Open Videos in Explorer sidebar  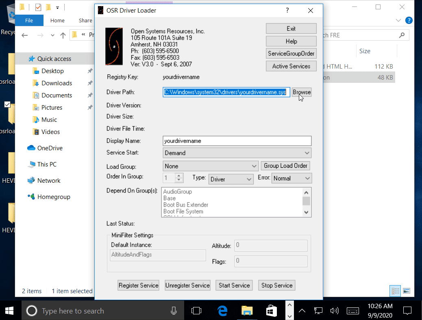pos(50,132)
